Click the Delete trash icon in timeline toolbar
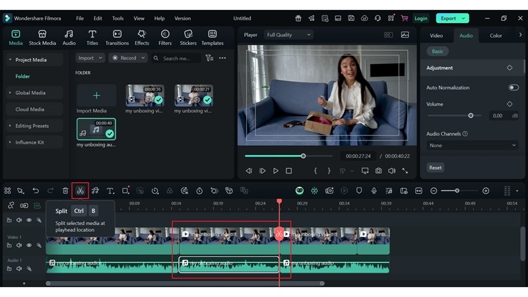The image size is (528, 297). pos(65,191)
